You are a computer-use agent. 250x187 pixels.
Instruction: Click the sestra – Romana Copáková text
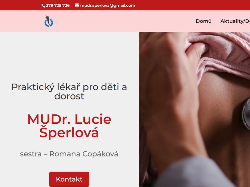pos(69,154)
